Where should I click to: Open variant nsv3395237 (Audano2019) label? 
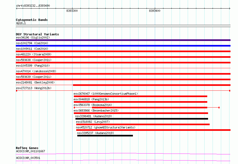pyautogui.click(x=95, y=133)
